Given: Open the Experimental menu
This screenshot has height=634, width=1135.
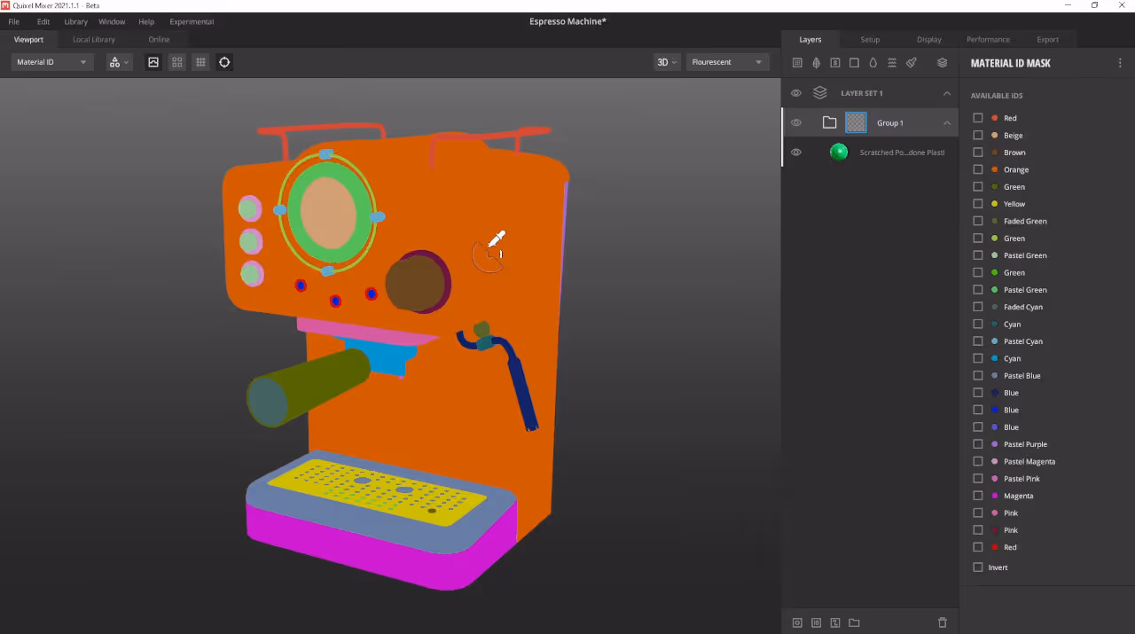Looking at the screenshot, I should point(191,21).
